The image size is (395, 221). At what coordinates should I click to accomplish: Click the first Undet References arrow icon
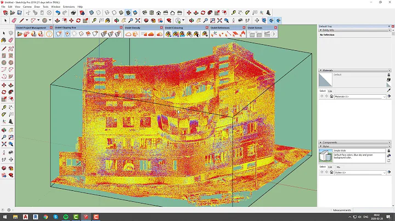click(214, 34)
